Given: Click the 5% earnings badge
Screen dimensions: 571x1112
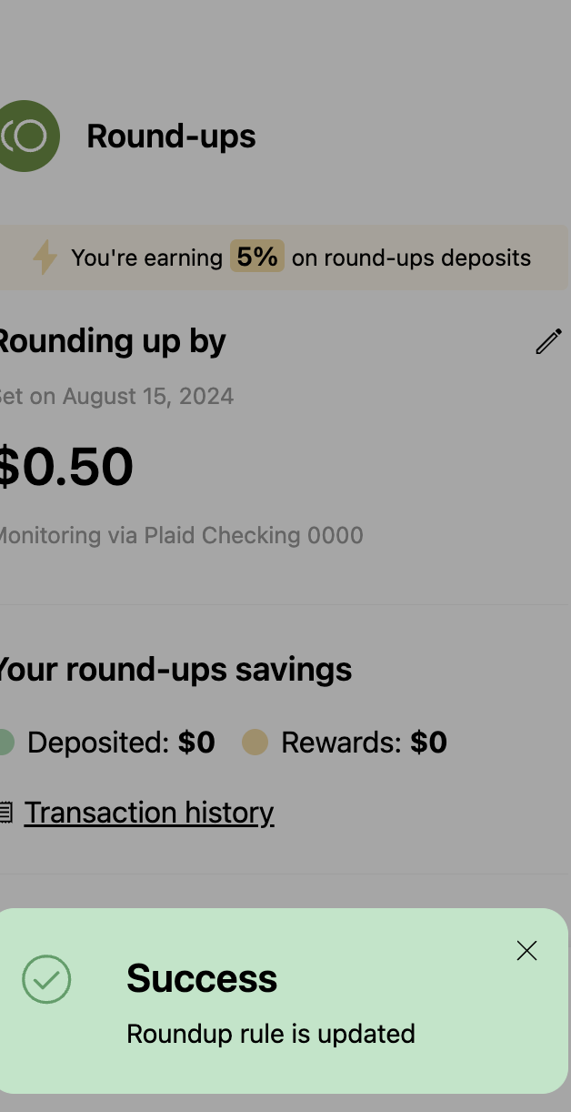Looking at the screenshot, I should tap(257, 258).
